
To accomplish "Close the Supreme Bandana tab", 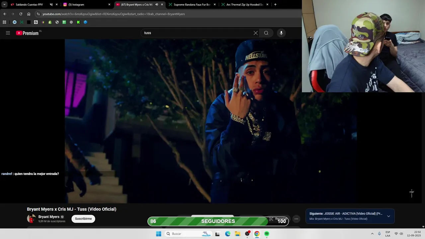I will click(214, 5).
